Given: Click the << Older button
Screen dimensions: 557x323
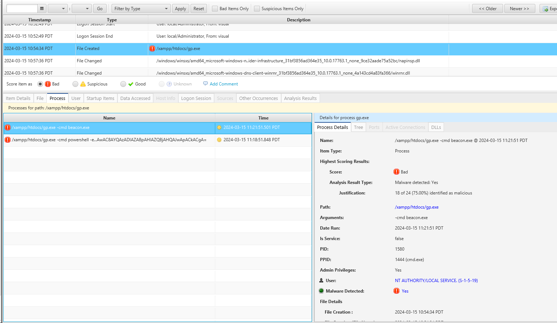Looking at the screenshot, I should 487,9.
